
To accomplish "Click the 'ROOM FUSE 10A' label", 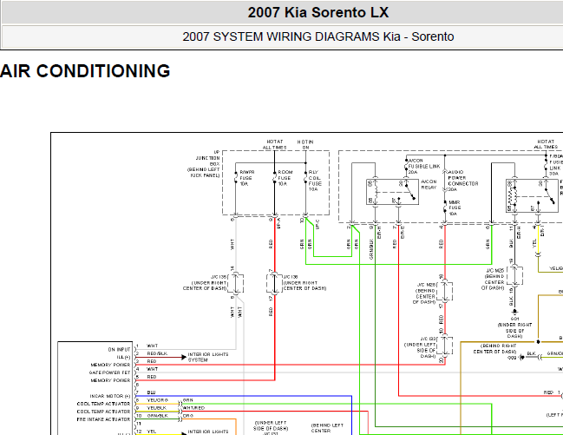I will 285,178.
